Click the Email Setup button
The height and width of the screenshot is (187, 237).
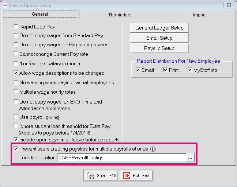159,38
